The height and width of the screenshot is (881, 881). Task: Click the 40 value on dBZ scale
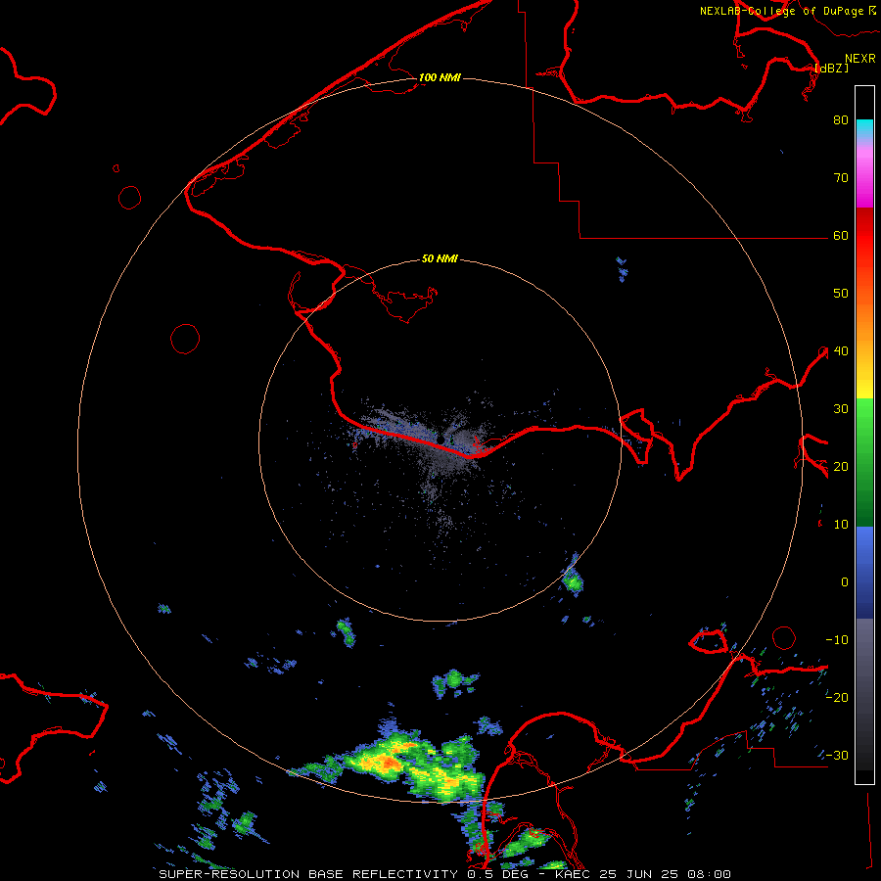coord(841,350)
